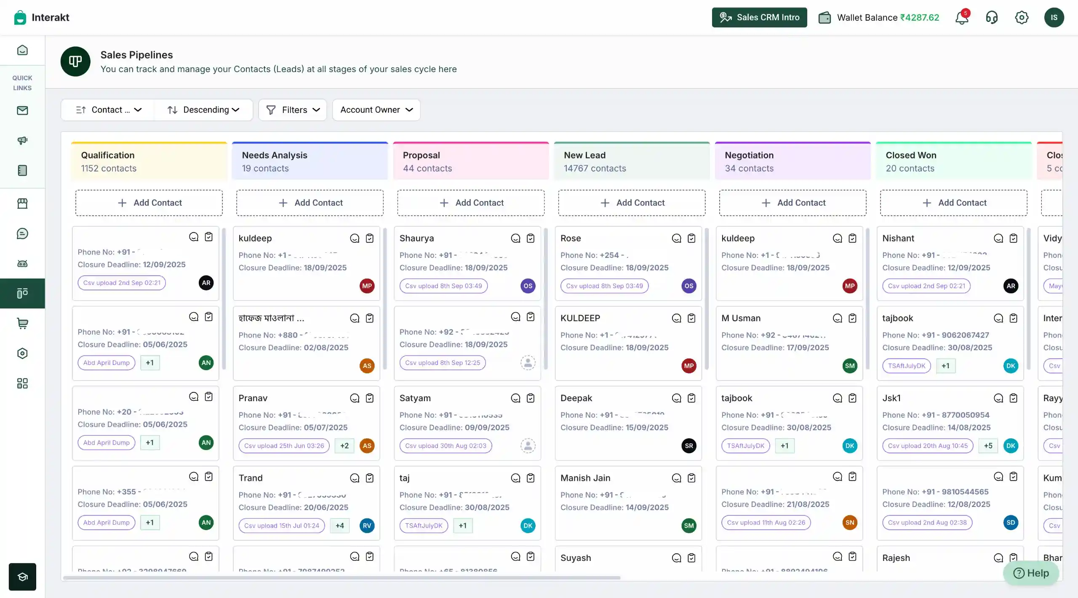This screenshot has width=1078, height=598.
Task: Open the Commerce storefront icon in sidebar
Action: 22,203
